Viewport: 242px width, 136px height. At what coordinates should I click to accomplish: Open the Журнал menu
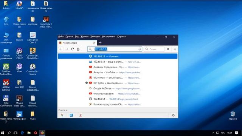pos(85,37)
